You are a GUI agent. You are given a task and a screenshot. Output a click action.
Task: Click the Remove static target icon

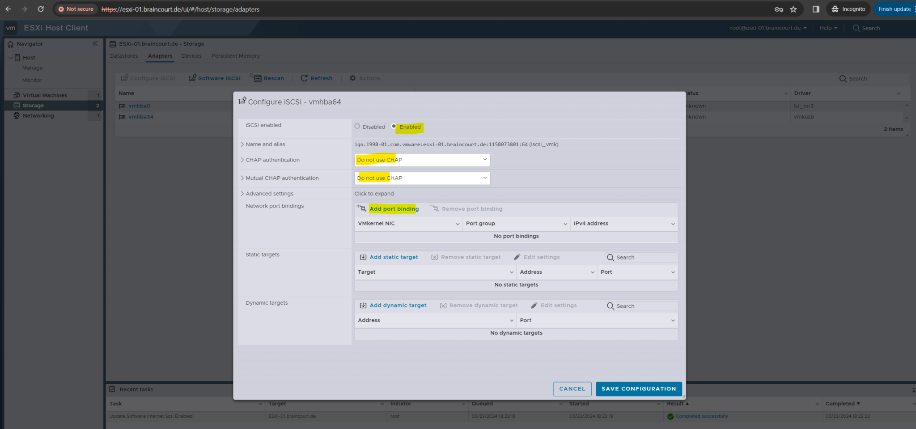434,257
